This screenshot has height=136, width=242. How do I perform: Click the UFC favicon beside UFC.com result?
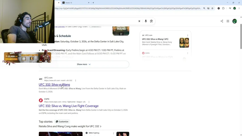coord(41,79)
